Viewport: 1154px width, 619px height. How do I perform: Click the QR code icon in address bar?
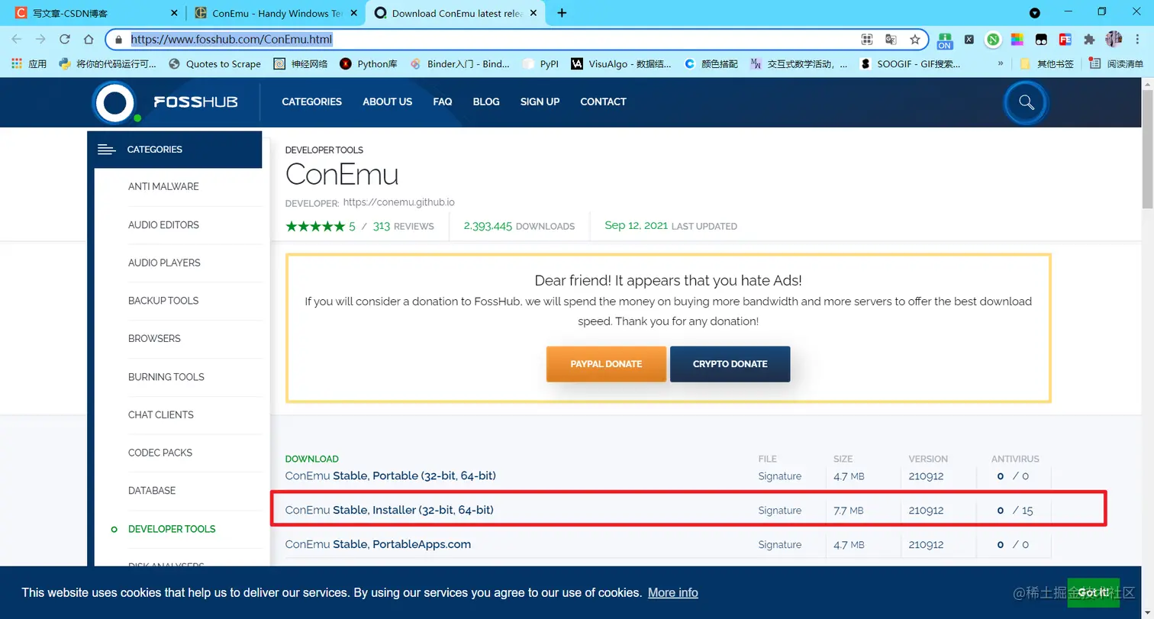click(867, 40)
